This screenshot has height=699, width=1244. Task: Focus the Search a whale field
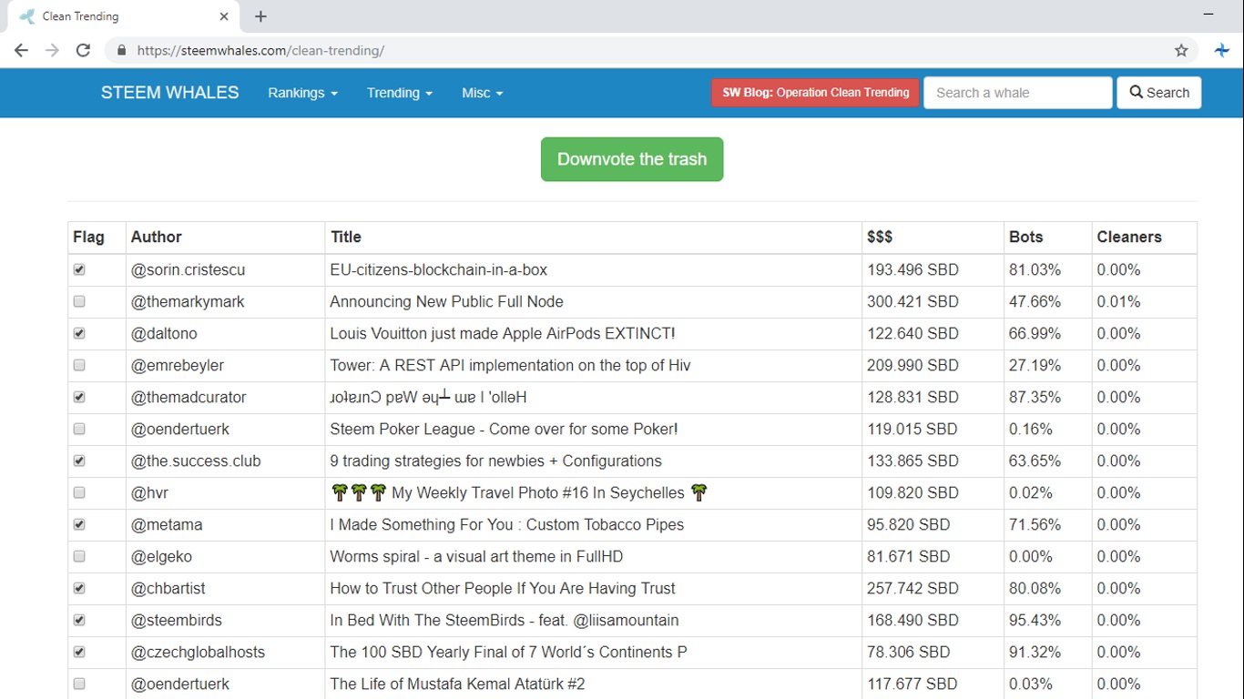1018,93
